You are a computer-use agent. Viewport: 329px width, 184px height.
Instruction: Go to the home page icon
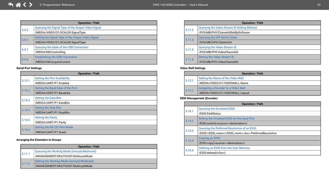point(18,4)
